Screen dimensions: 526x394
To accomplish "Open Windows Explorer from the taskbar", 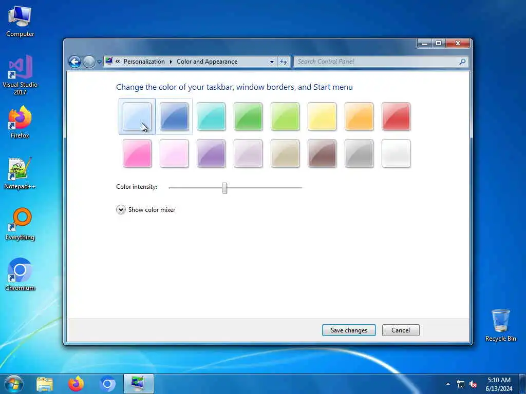I will pyautogui.click(x=45, y=384).
